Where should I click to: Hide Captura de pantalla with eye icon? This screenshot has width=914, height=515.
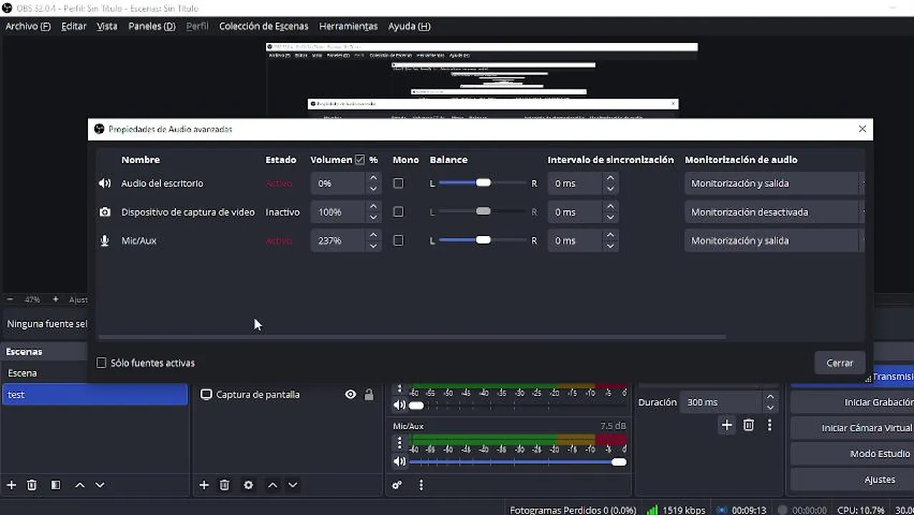tap(350, 394)
